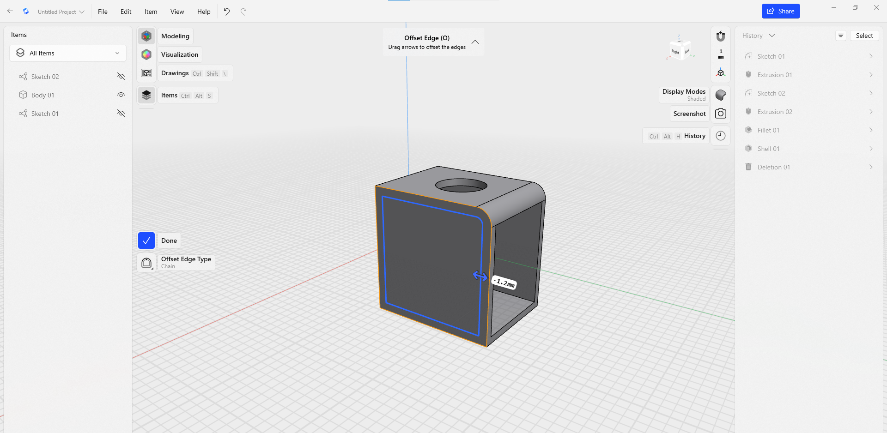Expand Deletion 01 history chevron
The height and width of the screenshot is (433, 887).
(871, 167)
